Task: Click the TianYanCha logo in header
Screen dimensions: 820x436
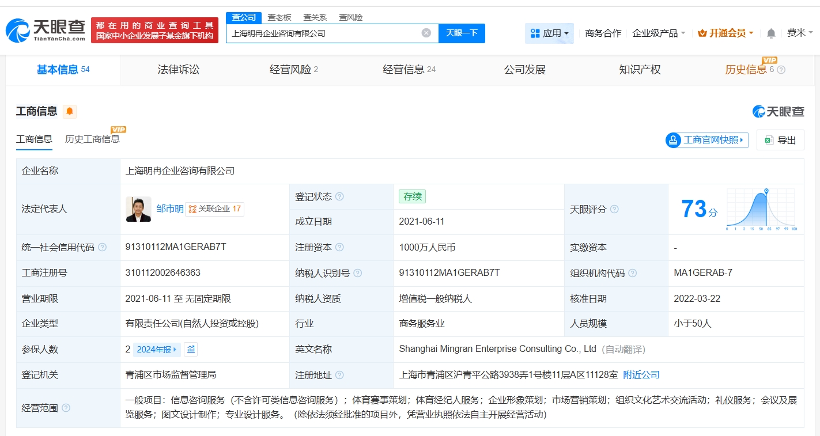Action: coord(46,30)
